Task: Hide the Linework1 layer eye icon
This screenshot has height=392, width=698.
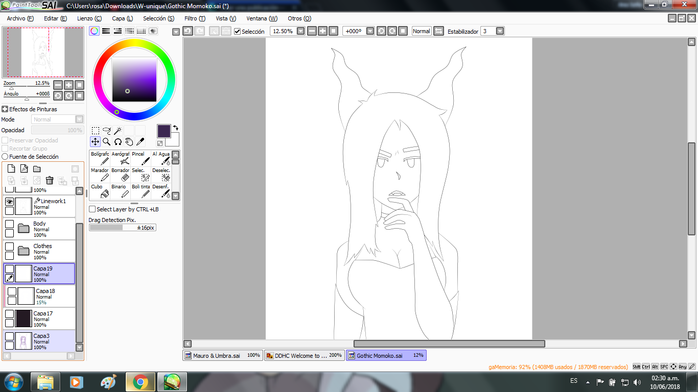Action: pyautogui.click(x=9, y=202)
